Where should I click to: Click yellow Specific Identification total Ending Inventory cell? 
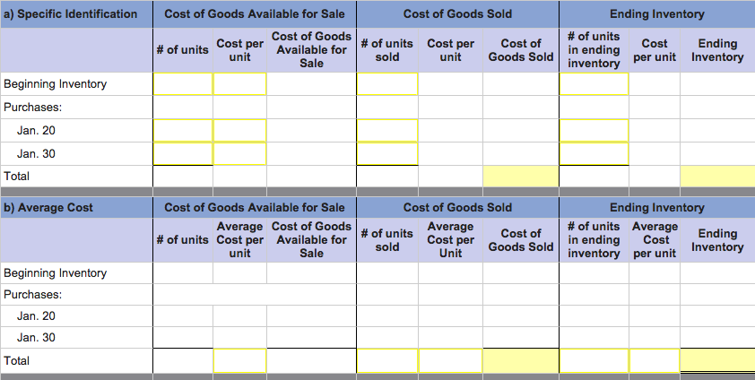716,177
